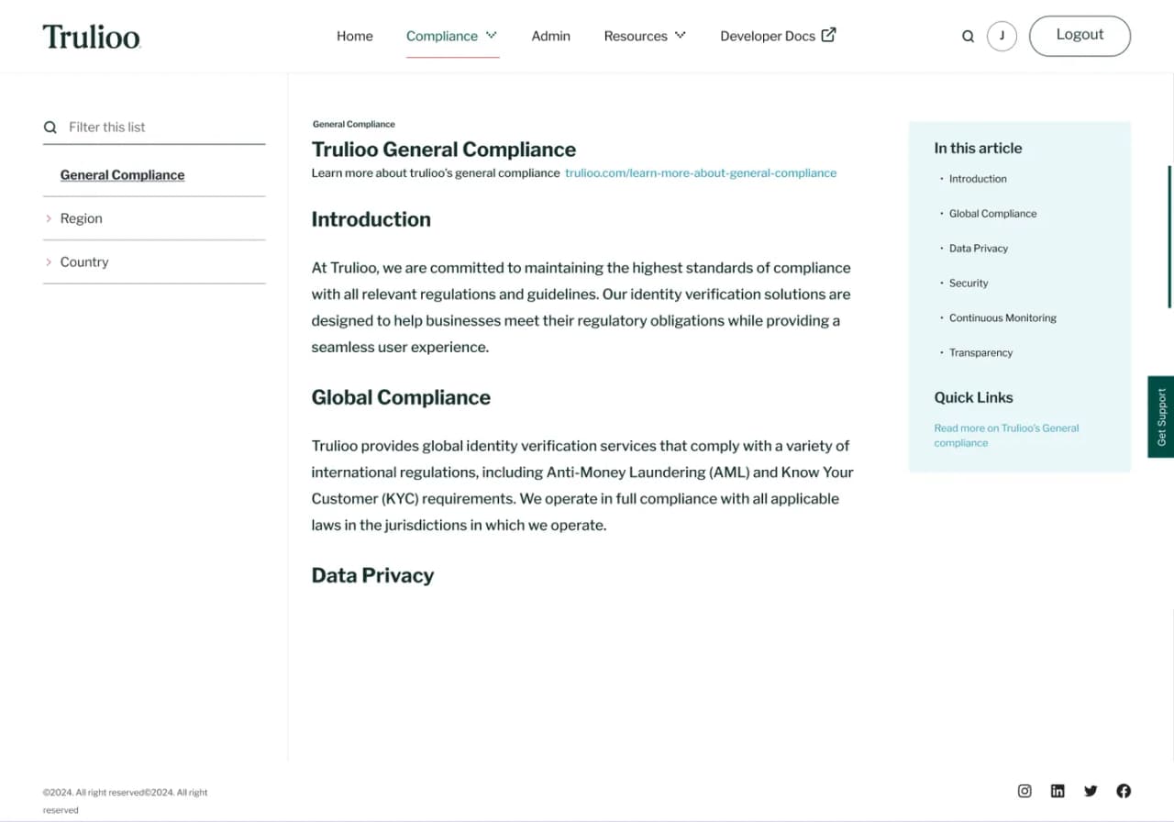Open the Get Support side tab
Image resolution: width=1174 pixels, height=822 pixels.
(x=1161, y=417)
